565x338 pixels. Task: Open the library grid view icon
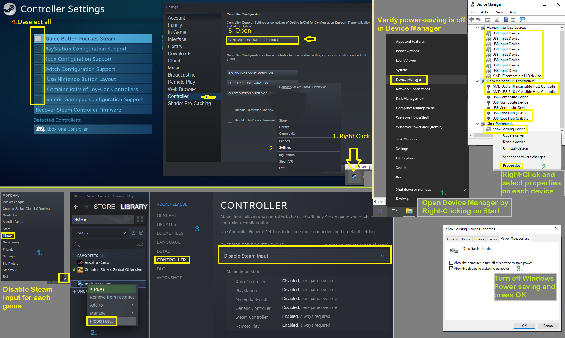pos(140,219)
